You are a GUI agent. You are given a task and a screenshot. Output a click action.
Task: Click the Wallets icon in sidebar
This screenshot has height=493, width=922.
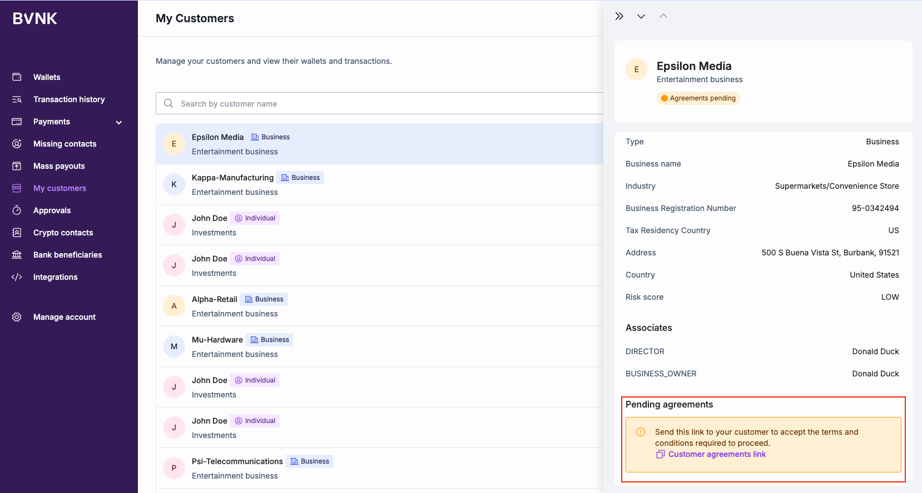click(17, 77)
